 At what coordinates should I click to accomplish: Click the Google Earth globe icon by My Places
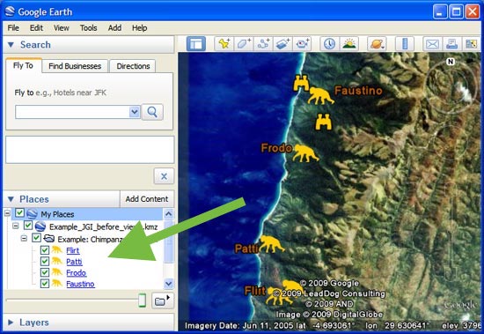coord(32,214)
